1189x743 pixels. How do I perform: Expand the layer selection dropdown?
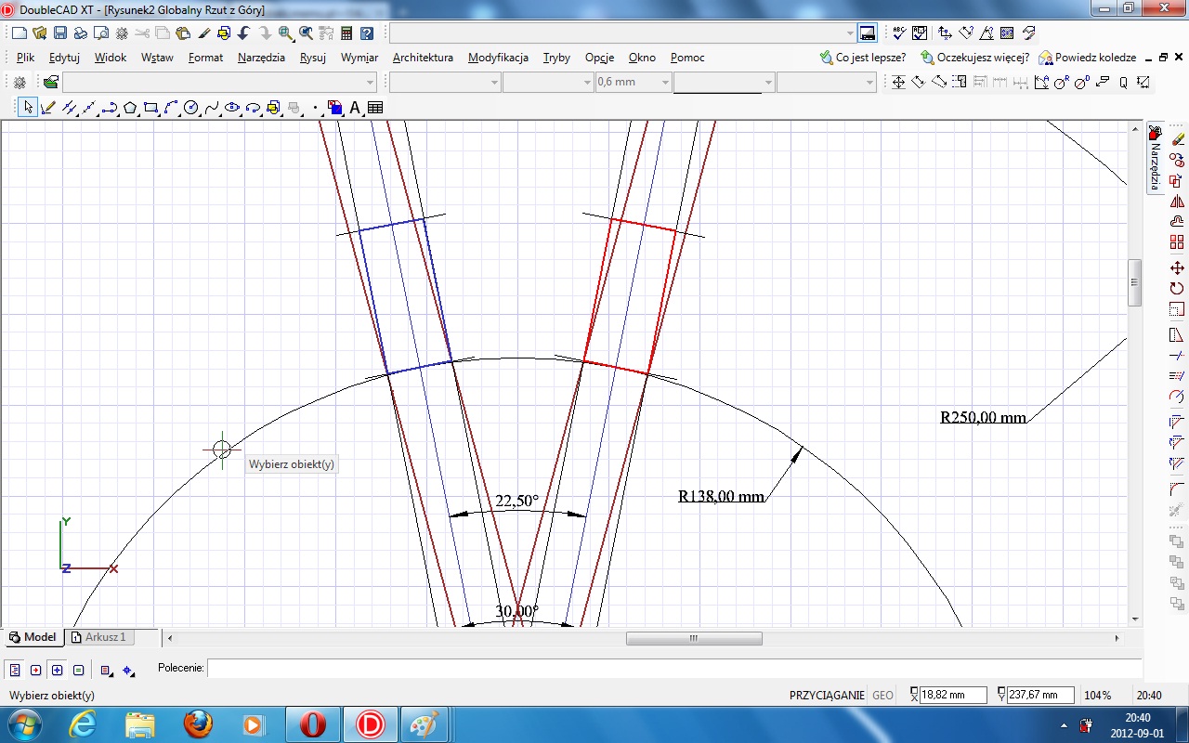click(x=371, y=83)
